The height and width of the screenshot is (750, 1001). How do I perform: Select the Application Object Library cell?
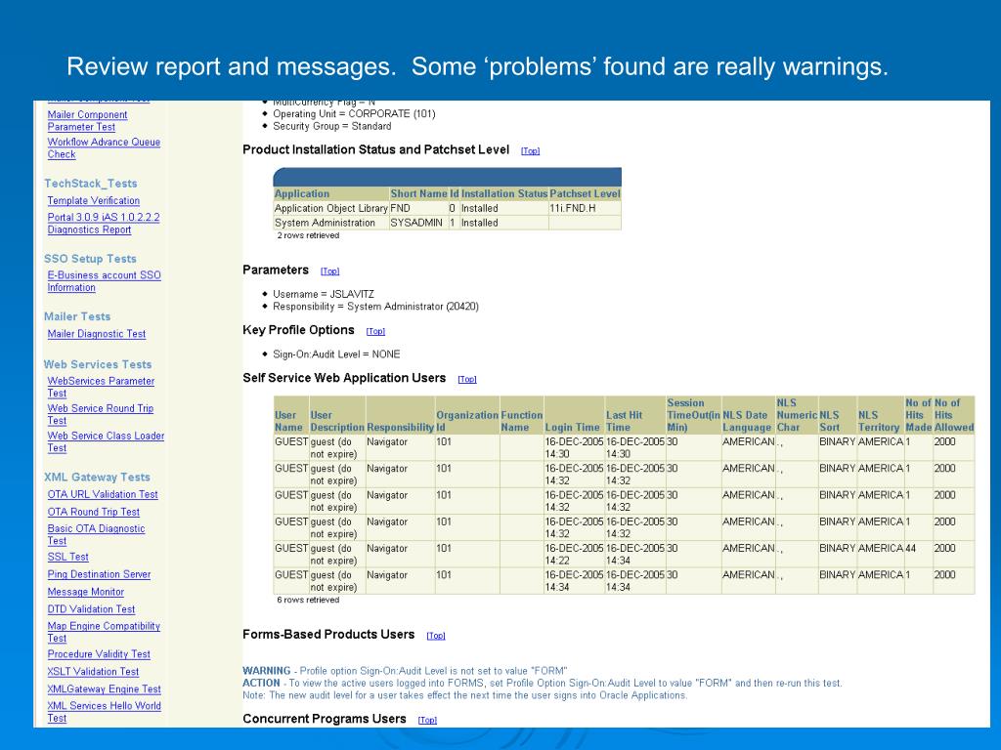tap(331, 209)
